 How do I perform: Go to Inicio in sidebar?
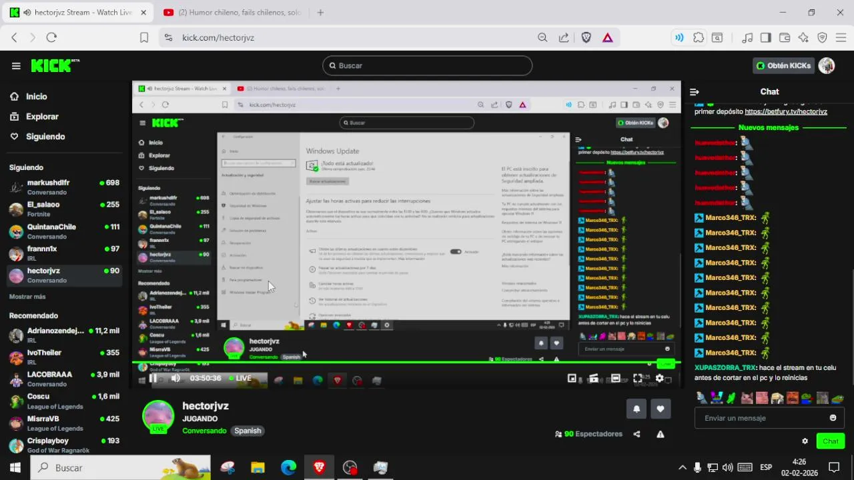tap(29, 97)
